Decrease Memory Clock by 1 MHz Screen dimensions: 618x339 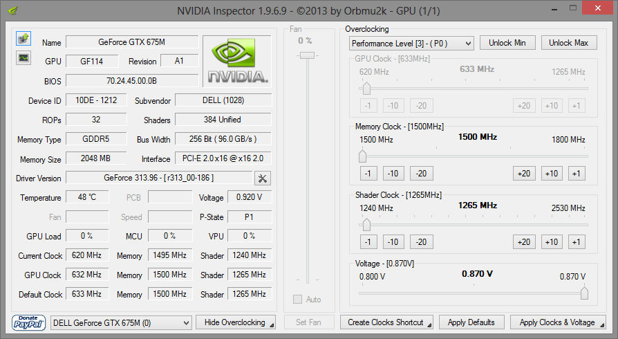(x=368, y=173)
